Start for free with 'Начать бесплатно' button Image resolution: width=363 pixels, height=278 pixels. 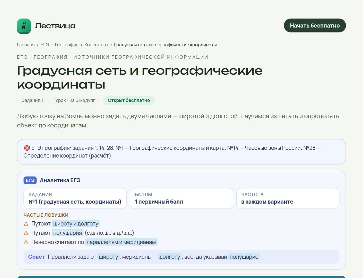coord(315,25)
